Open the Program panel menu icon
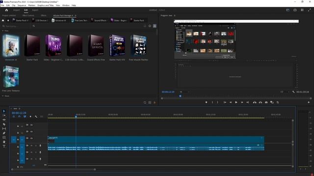Viewport: 314px width, 176px height. click(x=175, y=15)
